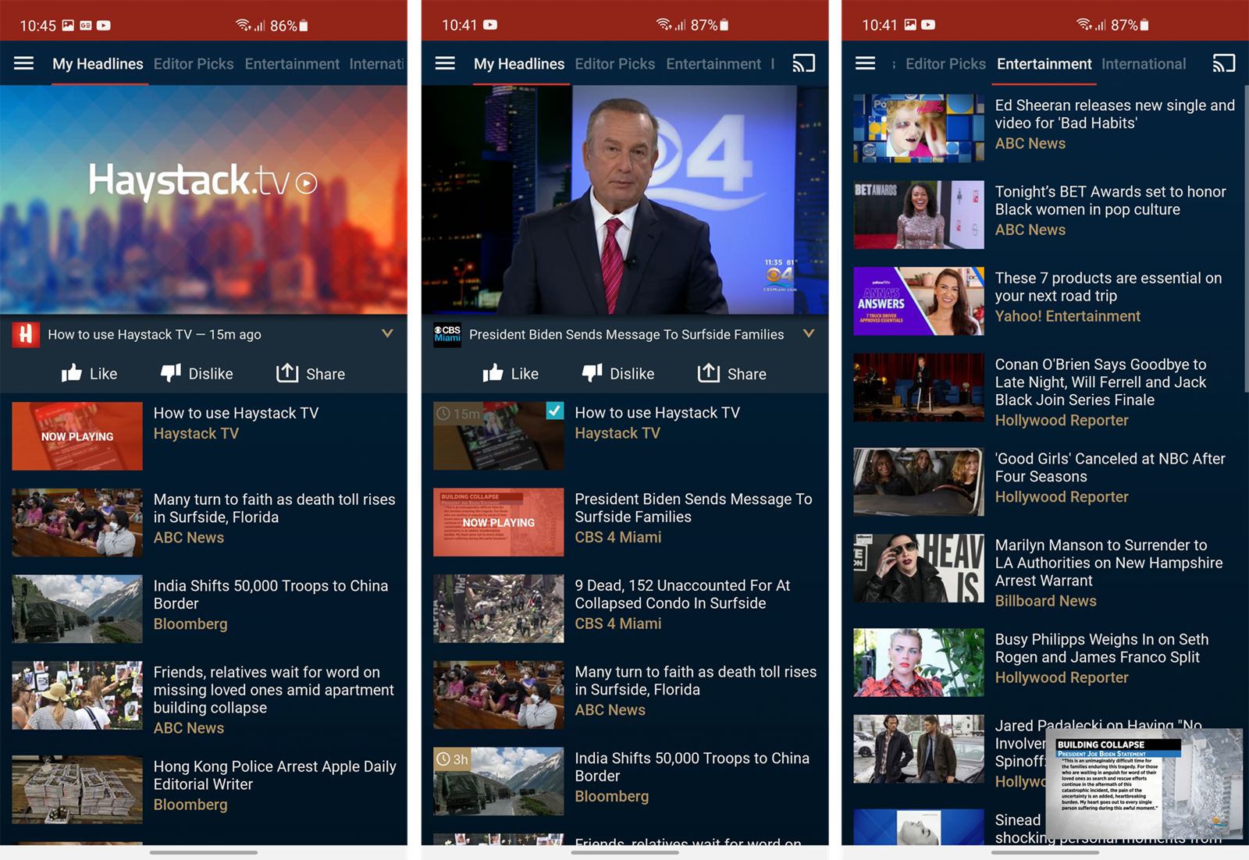The height and width of the screenshot is (860, 1249).
Task: Select Editor Picks tab in left screen
Action: (x=194, y=64)
